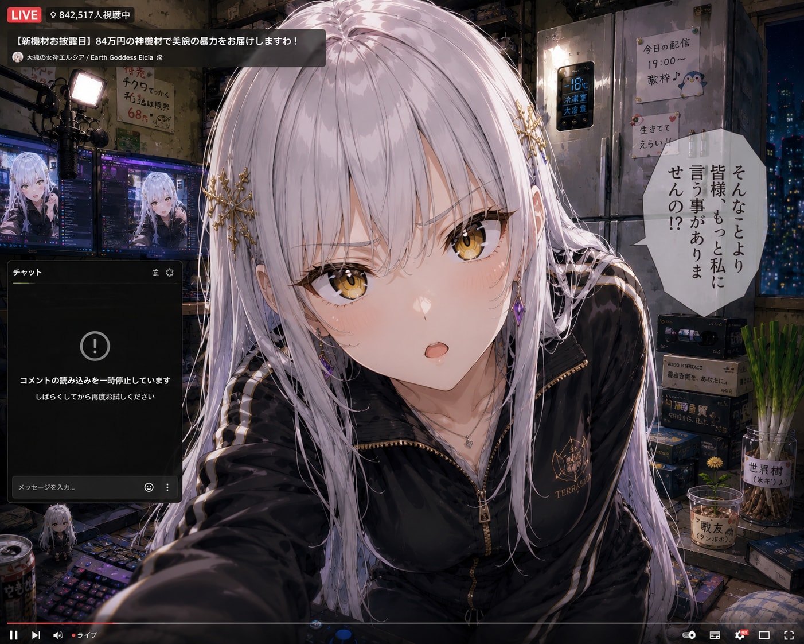The image size is (804, 644).
Task: Click the red LIVE badge
Action: coord(24,15)
